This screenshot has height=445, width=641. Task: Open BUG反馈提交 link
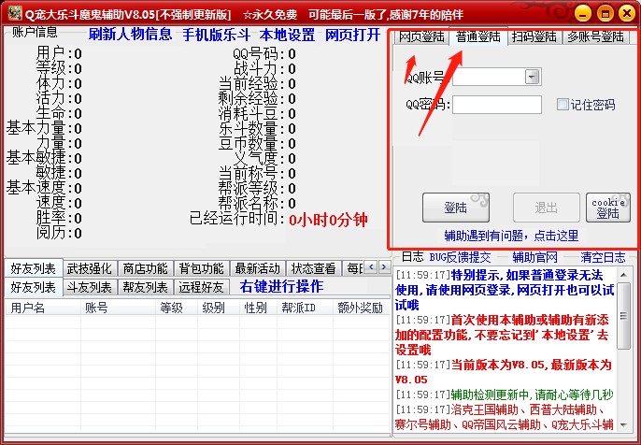(460, 257)
